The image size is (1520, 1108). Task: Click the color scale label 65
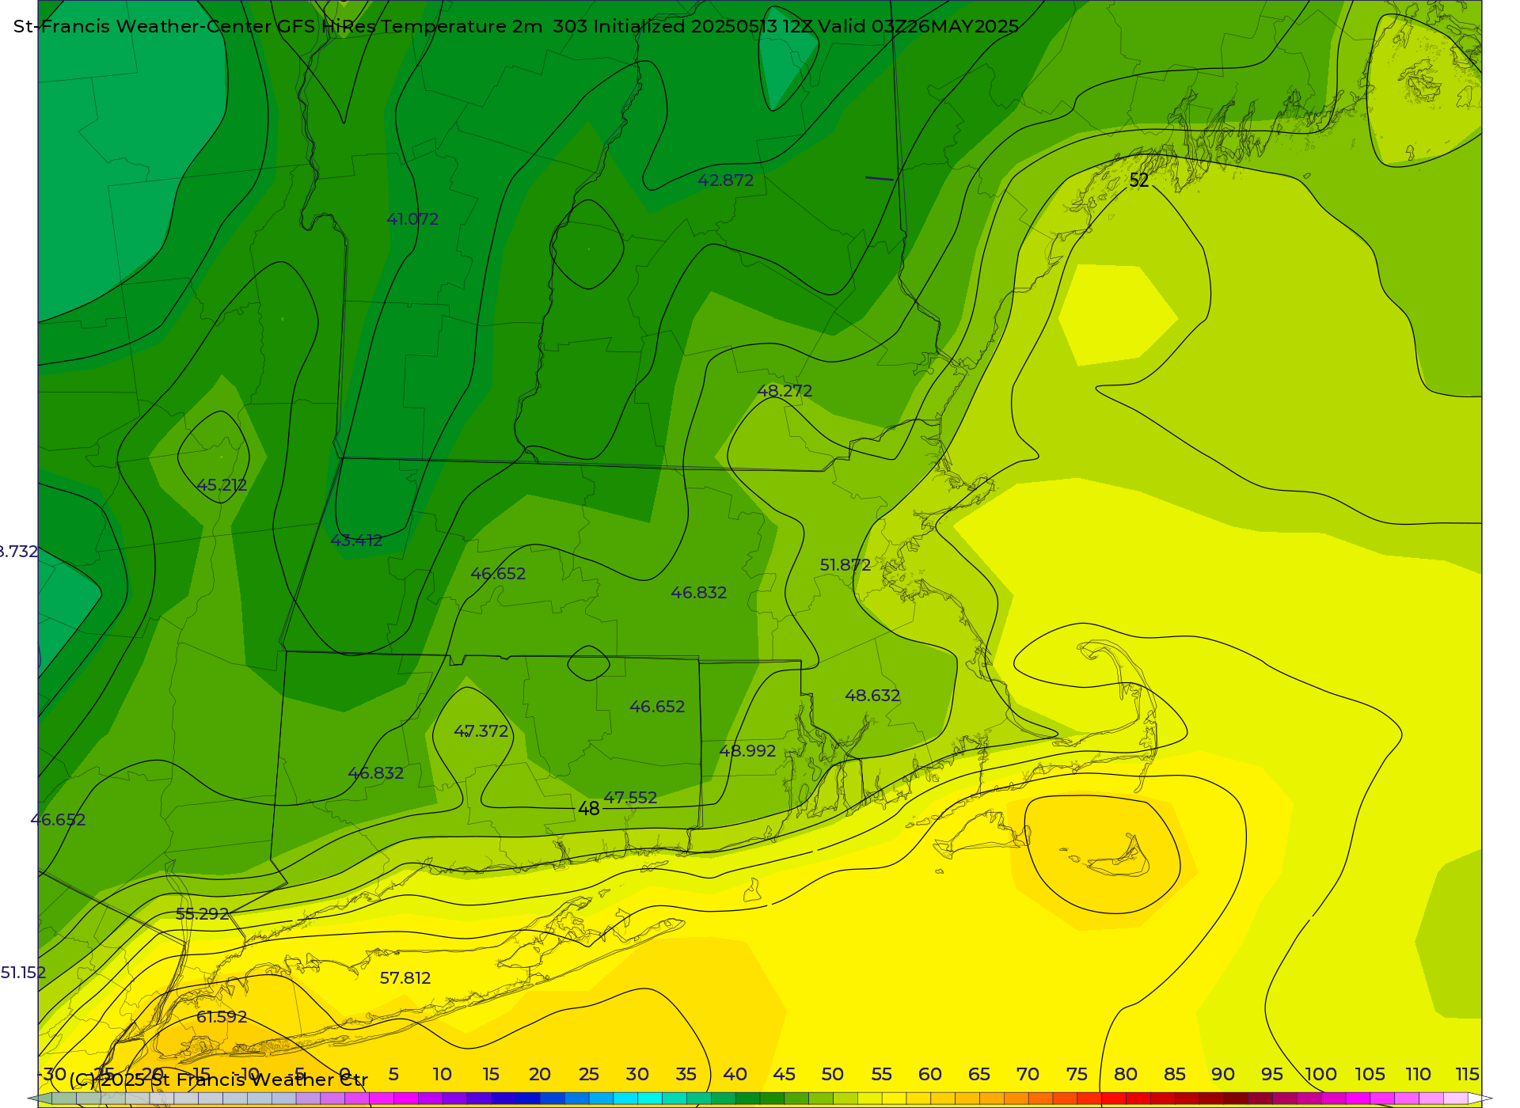[979, 1074]
